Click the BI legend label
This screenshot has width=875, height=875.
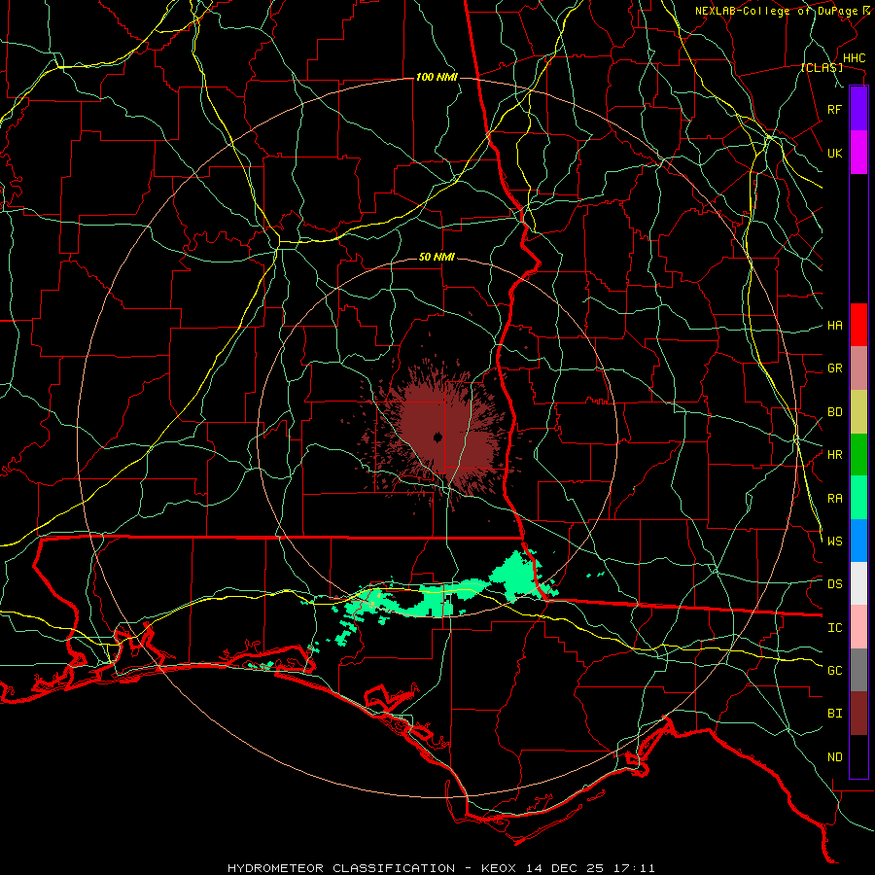click(835, 714)
